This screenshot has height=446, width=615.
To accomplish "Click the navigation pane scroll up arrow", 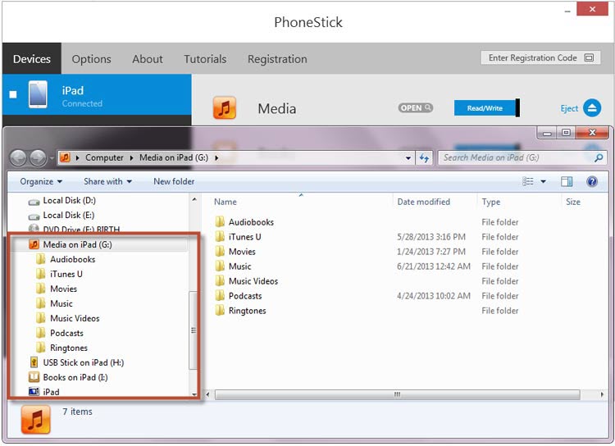I will point(194,200).
